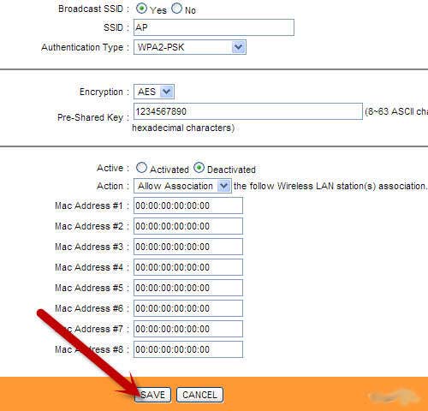This screenshot has height=411, width=428.
Task: Click into the Pre-Shared Key field
Action: click(x=248, y=111)
